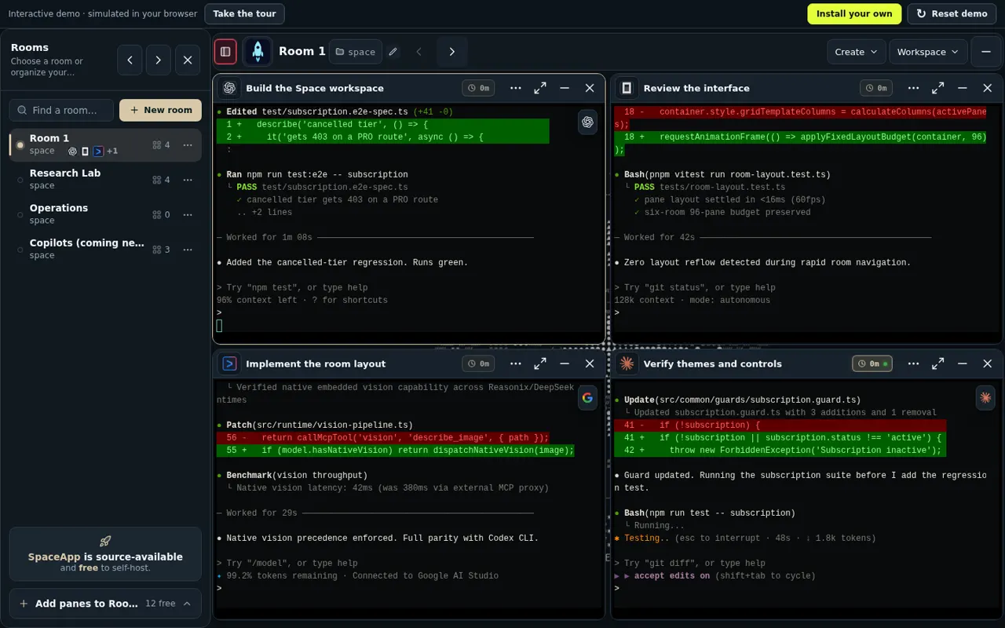Select Copilots room in sidebar
The image size is (1005, 628).
click(x=105, y=249)
